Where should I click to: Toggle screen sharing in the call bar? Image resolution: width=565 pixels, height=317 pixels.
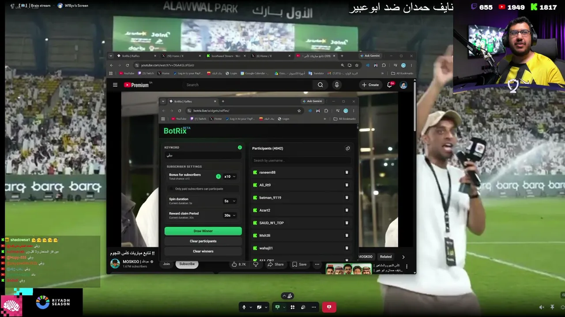click(277, 307)
